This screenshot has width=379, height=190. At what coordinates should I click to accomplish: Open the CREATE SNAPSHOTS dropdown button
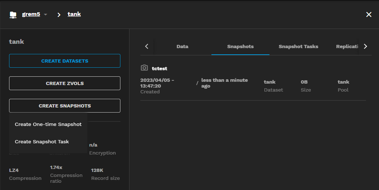(65, 106)
